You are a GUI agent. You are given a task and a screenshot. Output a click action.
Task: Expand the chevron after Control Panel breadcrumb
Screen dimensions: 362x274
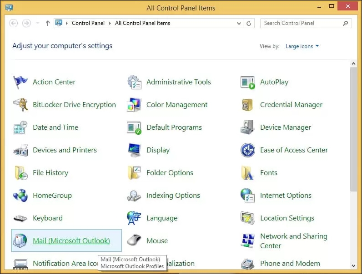tap(110, 23)
